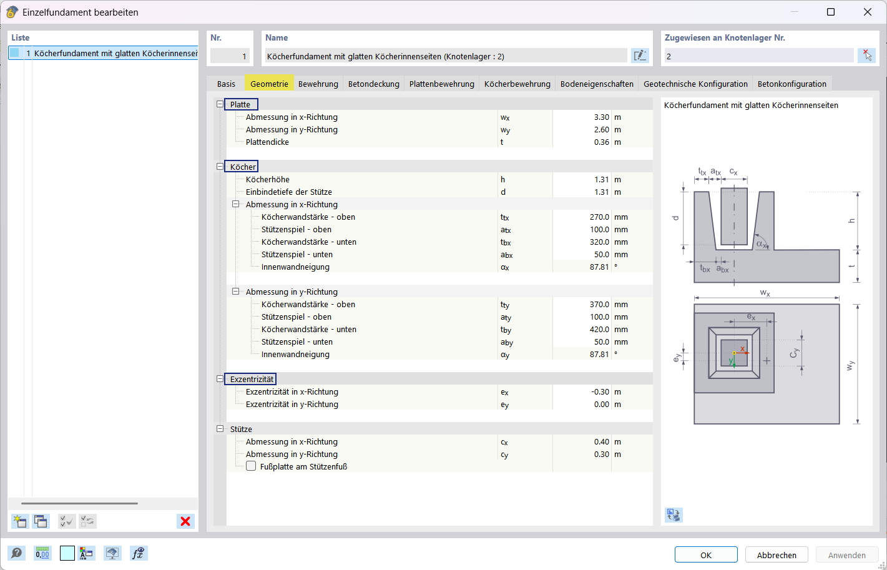Click the red X delete icon
This screenshot has height=570, width=887.
point(185,521)
